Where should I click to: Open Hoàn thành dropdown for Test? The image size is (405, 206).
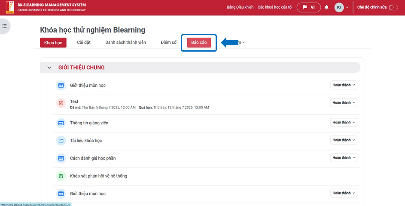click(344, 103)
